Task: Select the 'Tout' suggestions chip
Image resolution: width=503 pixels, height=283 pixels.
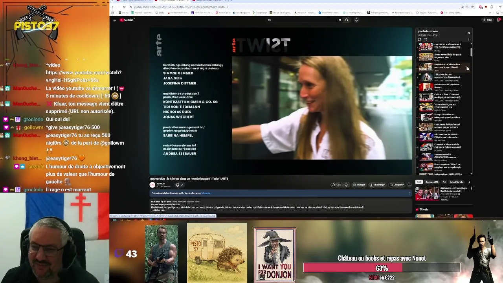Action: [x=419, y=182]
